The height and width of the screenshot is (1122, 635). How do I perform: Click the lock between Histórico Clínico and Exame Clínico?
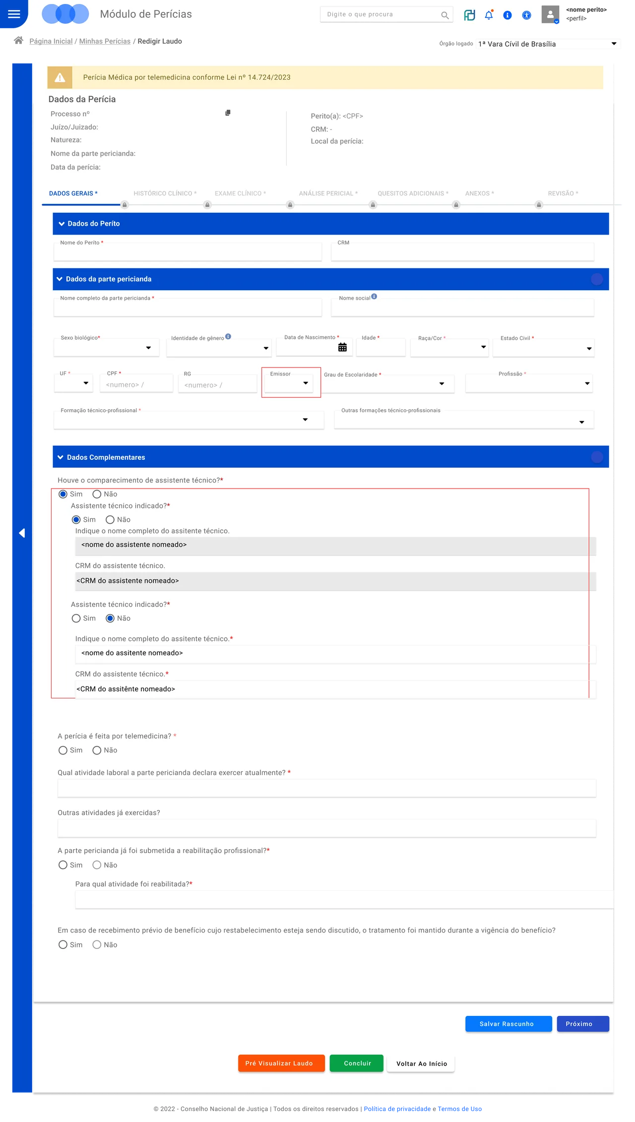point(207,205)
